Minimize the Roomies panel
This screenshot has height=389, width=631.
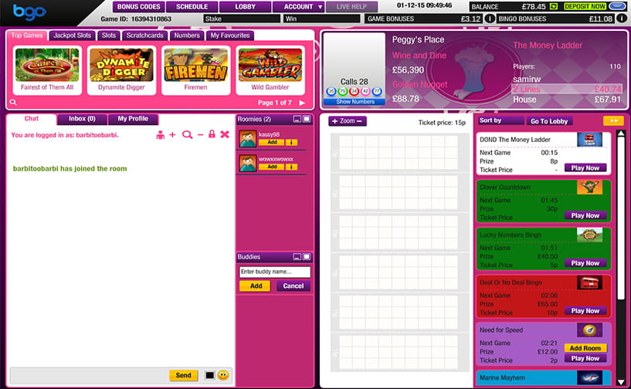point(297,119)
